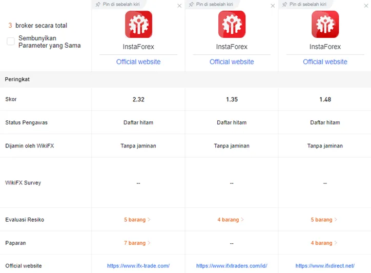The height and width of the screenshot is (273, 371).
Task: Open InstaForex logo in ifxtraders.com column
Action: tap(232, 24)
